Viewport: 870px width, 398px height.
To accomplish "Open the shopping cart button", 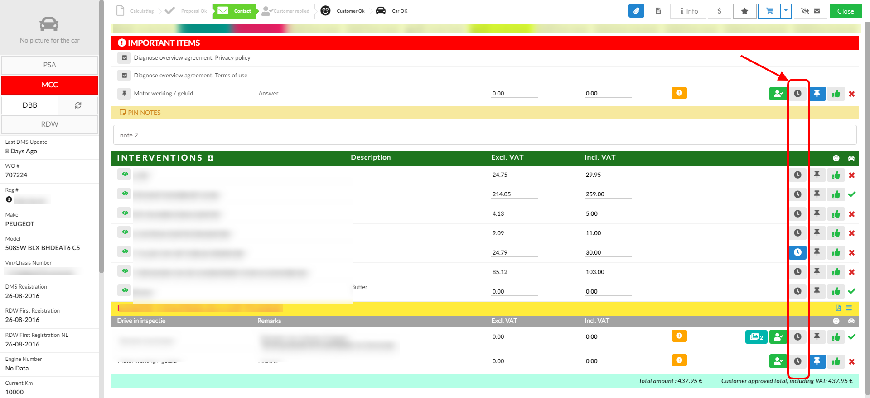I will (x=769, y=11).
